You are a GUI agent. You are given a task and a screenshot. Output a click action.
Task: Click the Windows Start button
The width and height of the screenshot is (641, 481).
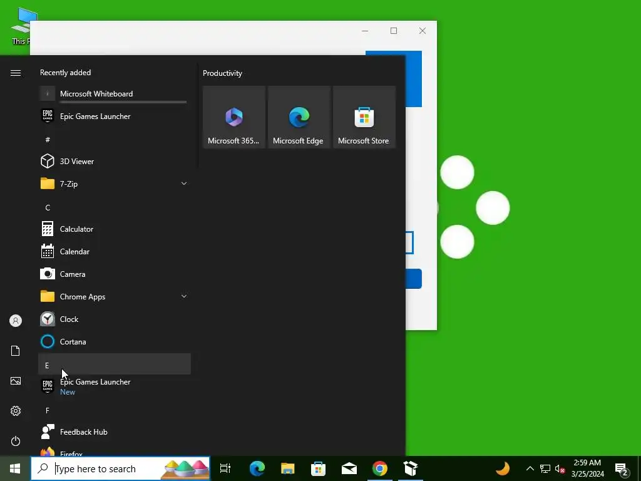15,468
